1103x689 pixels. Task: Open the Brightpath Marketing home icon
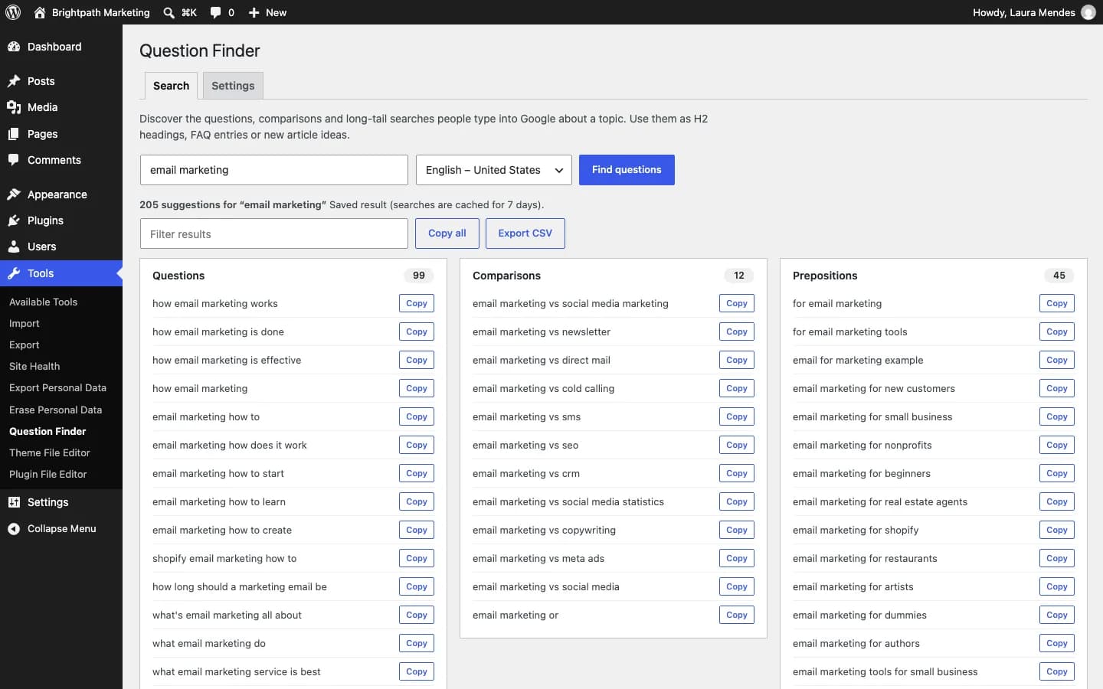tap(40, 12)
